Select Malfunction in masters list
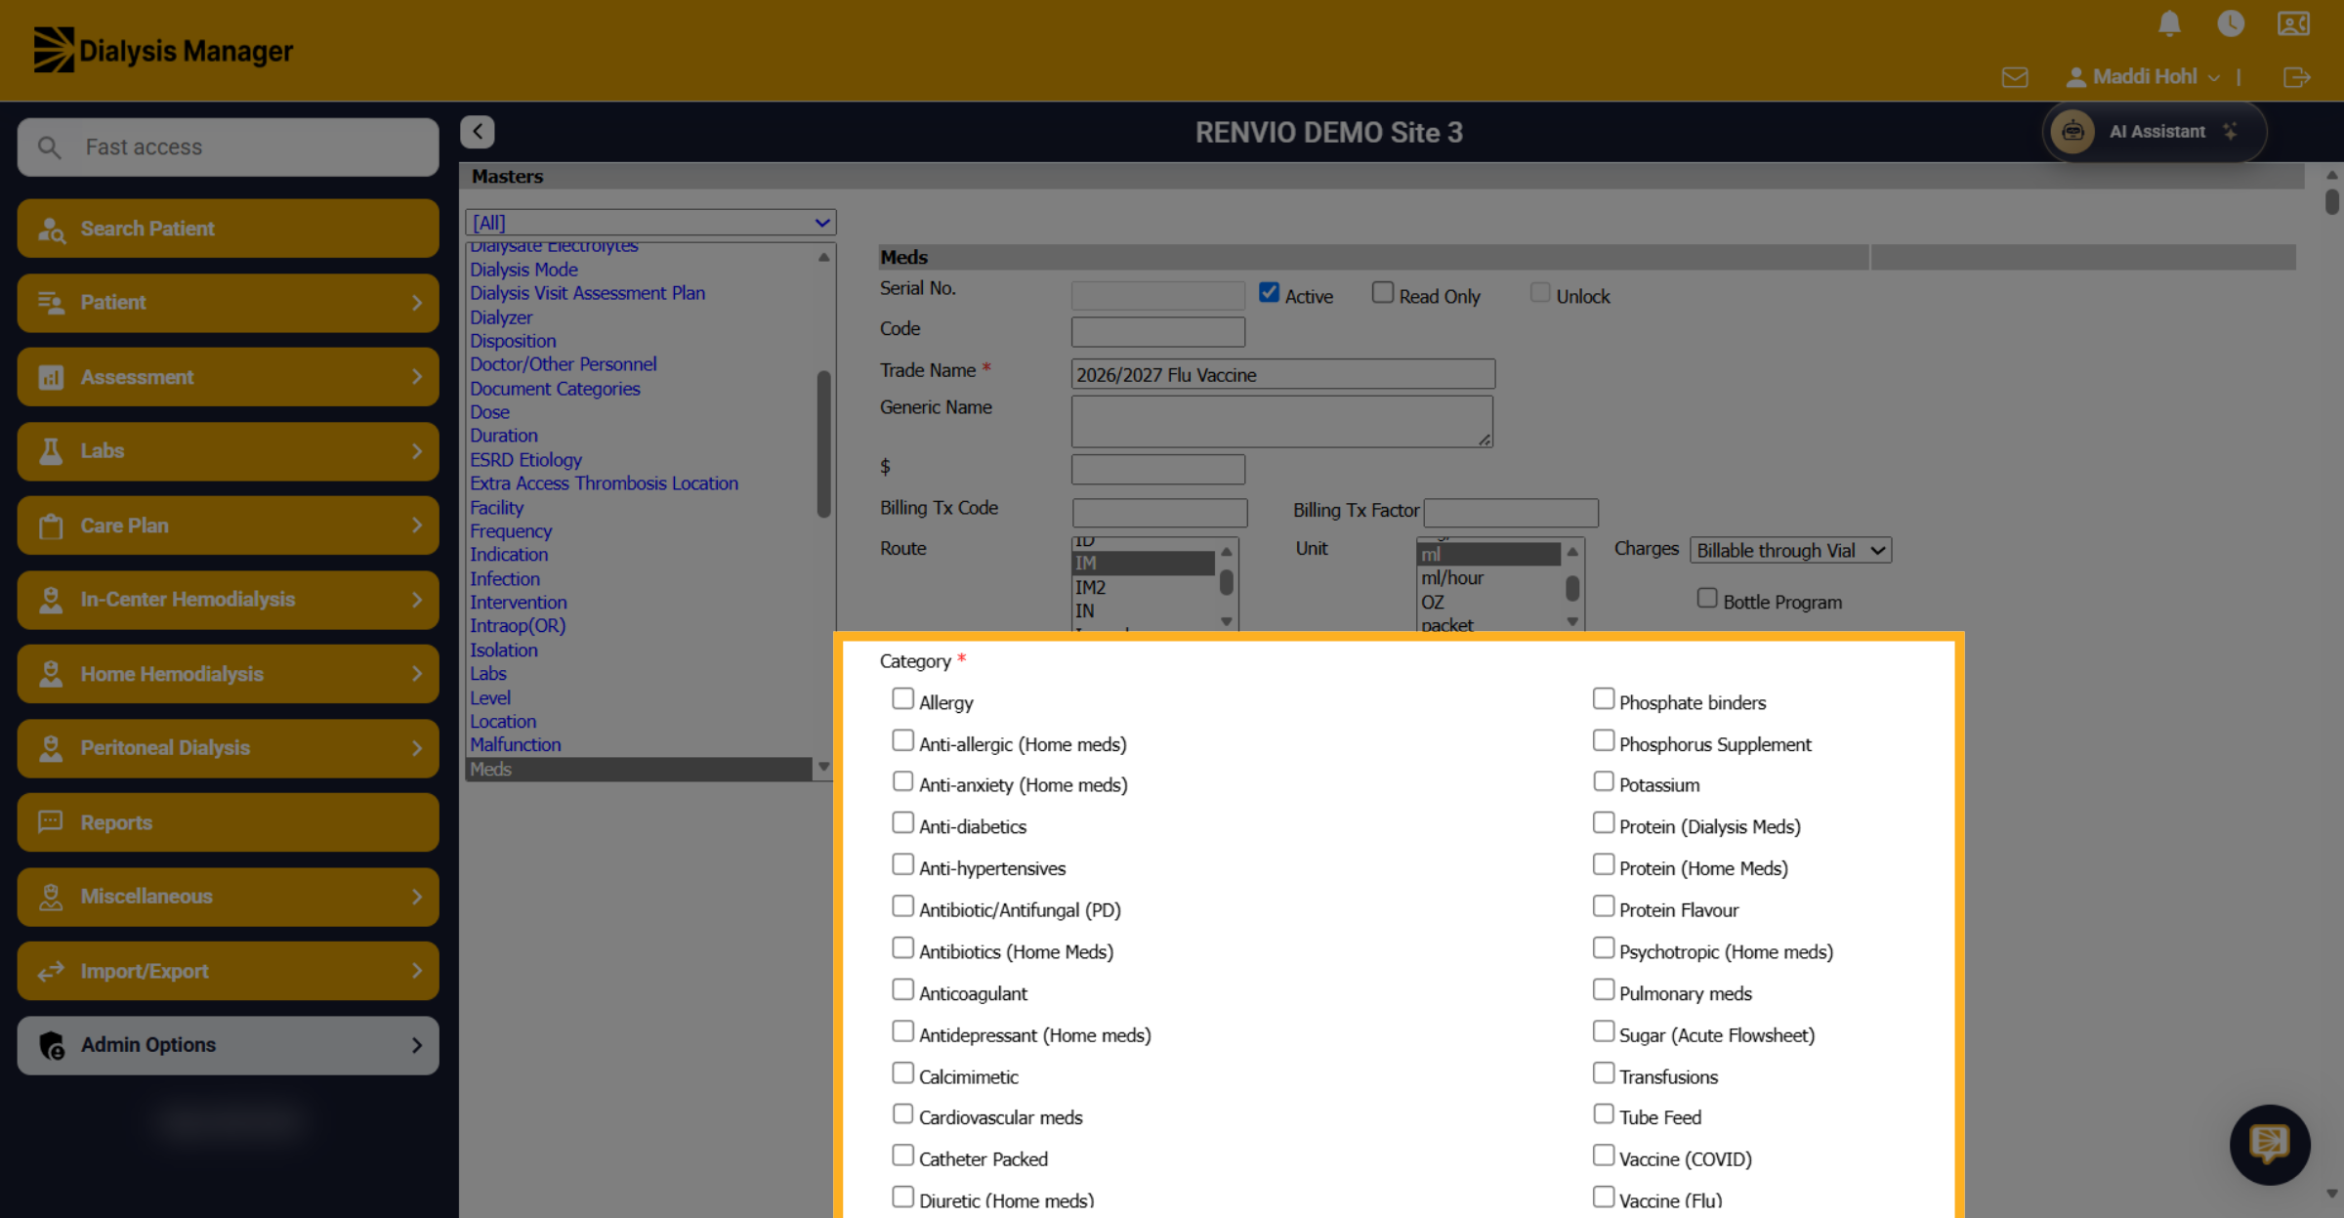Image resolution: width=2344 pixels, height=1218 pixels. pyautogui.click(x=516, y=745)
